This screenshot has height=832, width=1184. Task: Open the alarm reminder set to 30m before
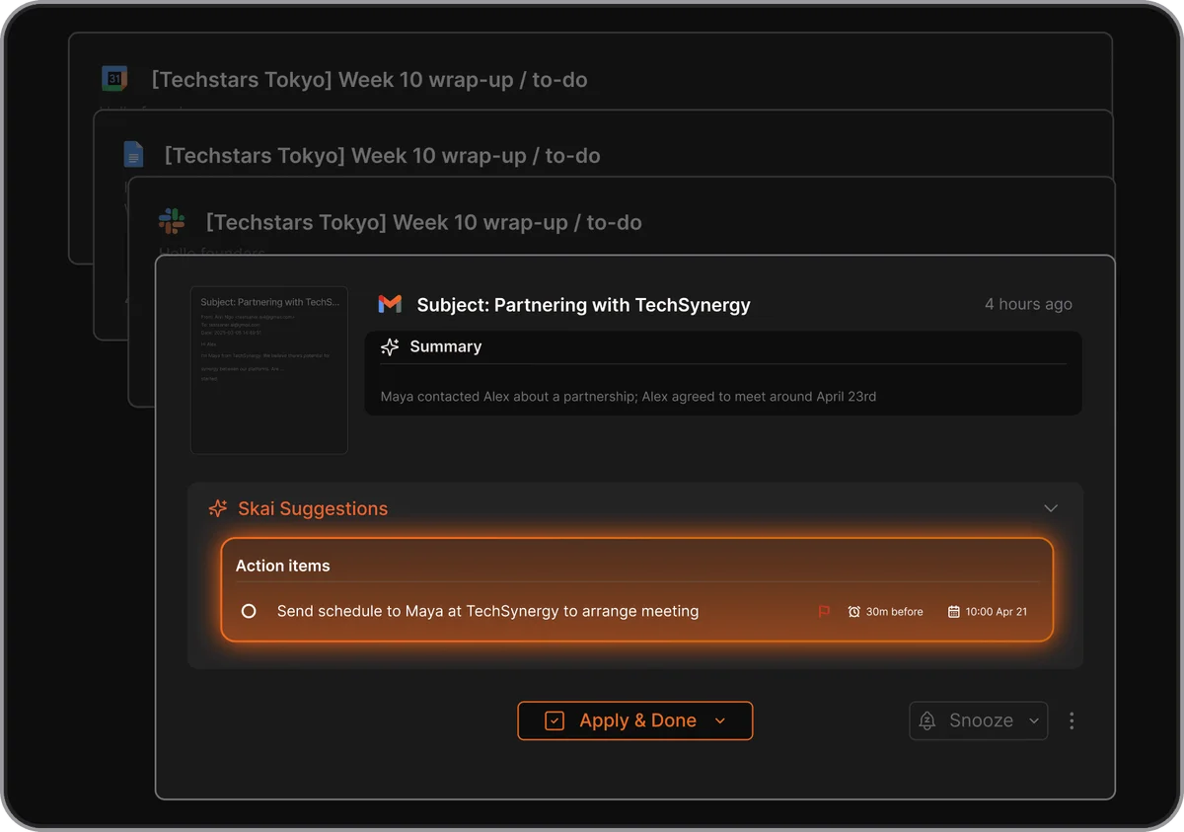[854, 611]
